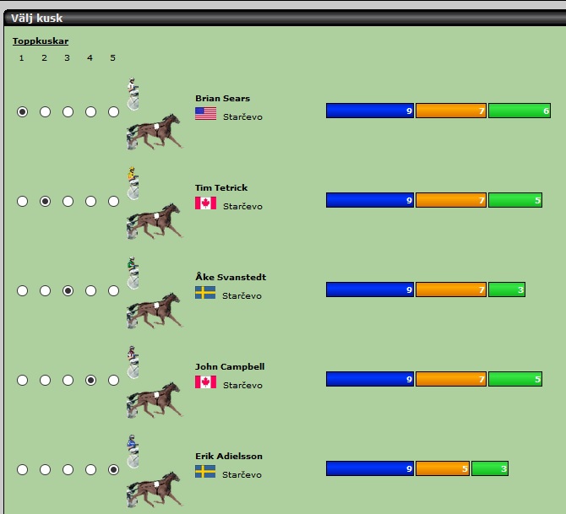This screenshot has width=566, height=514.
Task: Click the Canadian flag under Tim Tetrick
Action: click(206, 203)
